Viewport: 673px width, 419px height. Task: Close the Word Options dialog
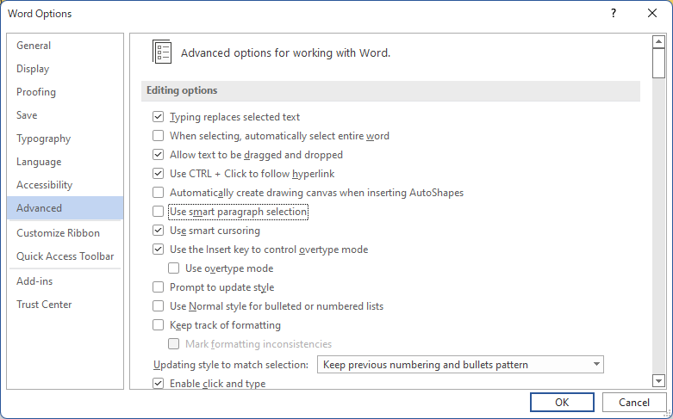click(x=652, y=13)
